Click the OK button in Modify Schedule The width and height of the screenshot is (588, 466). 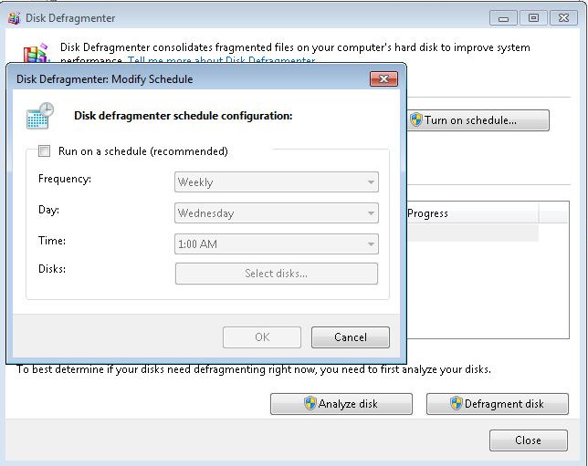point(262,337)
